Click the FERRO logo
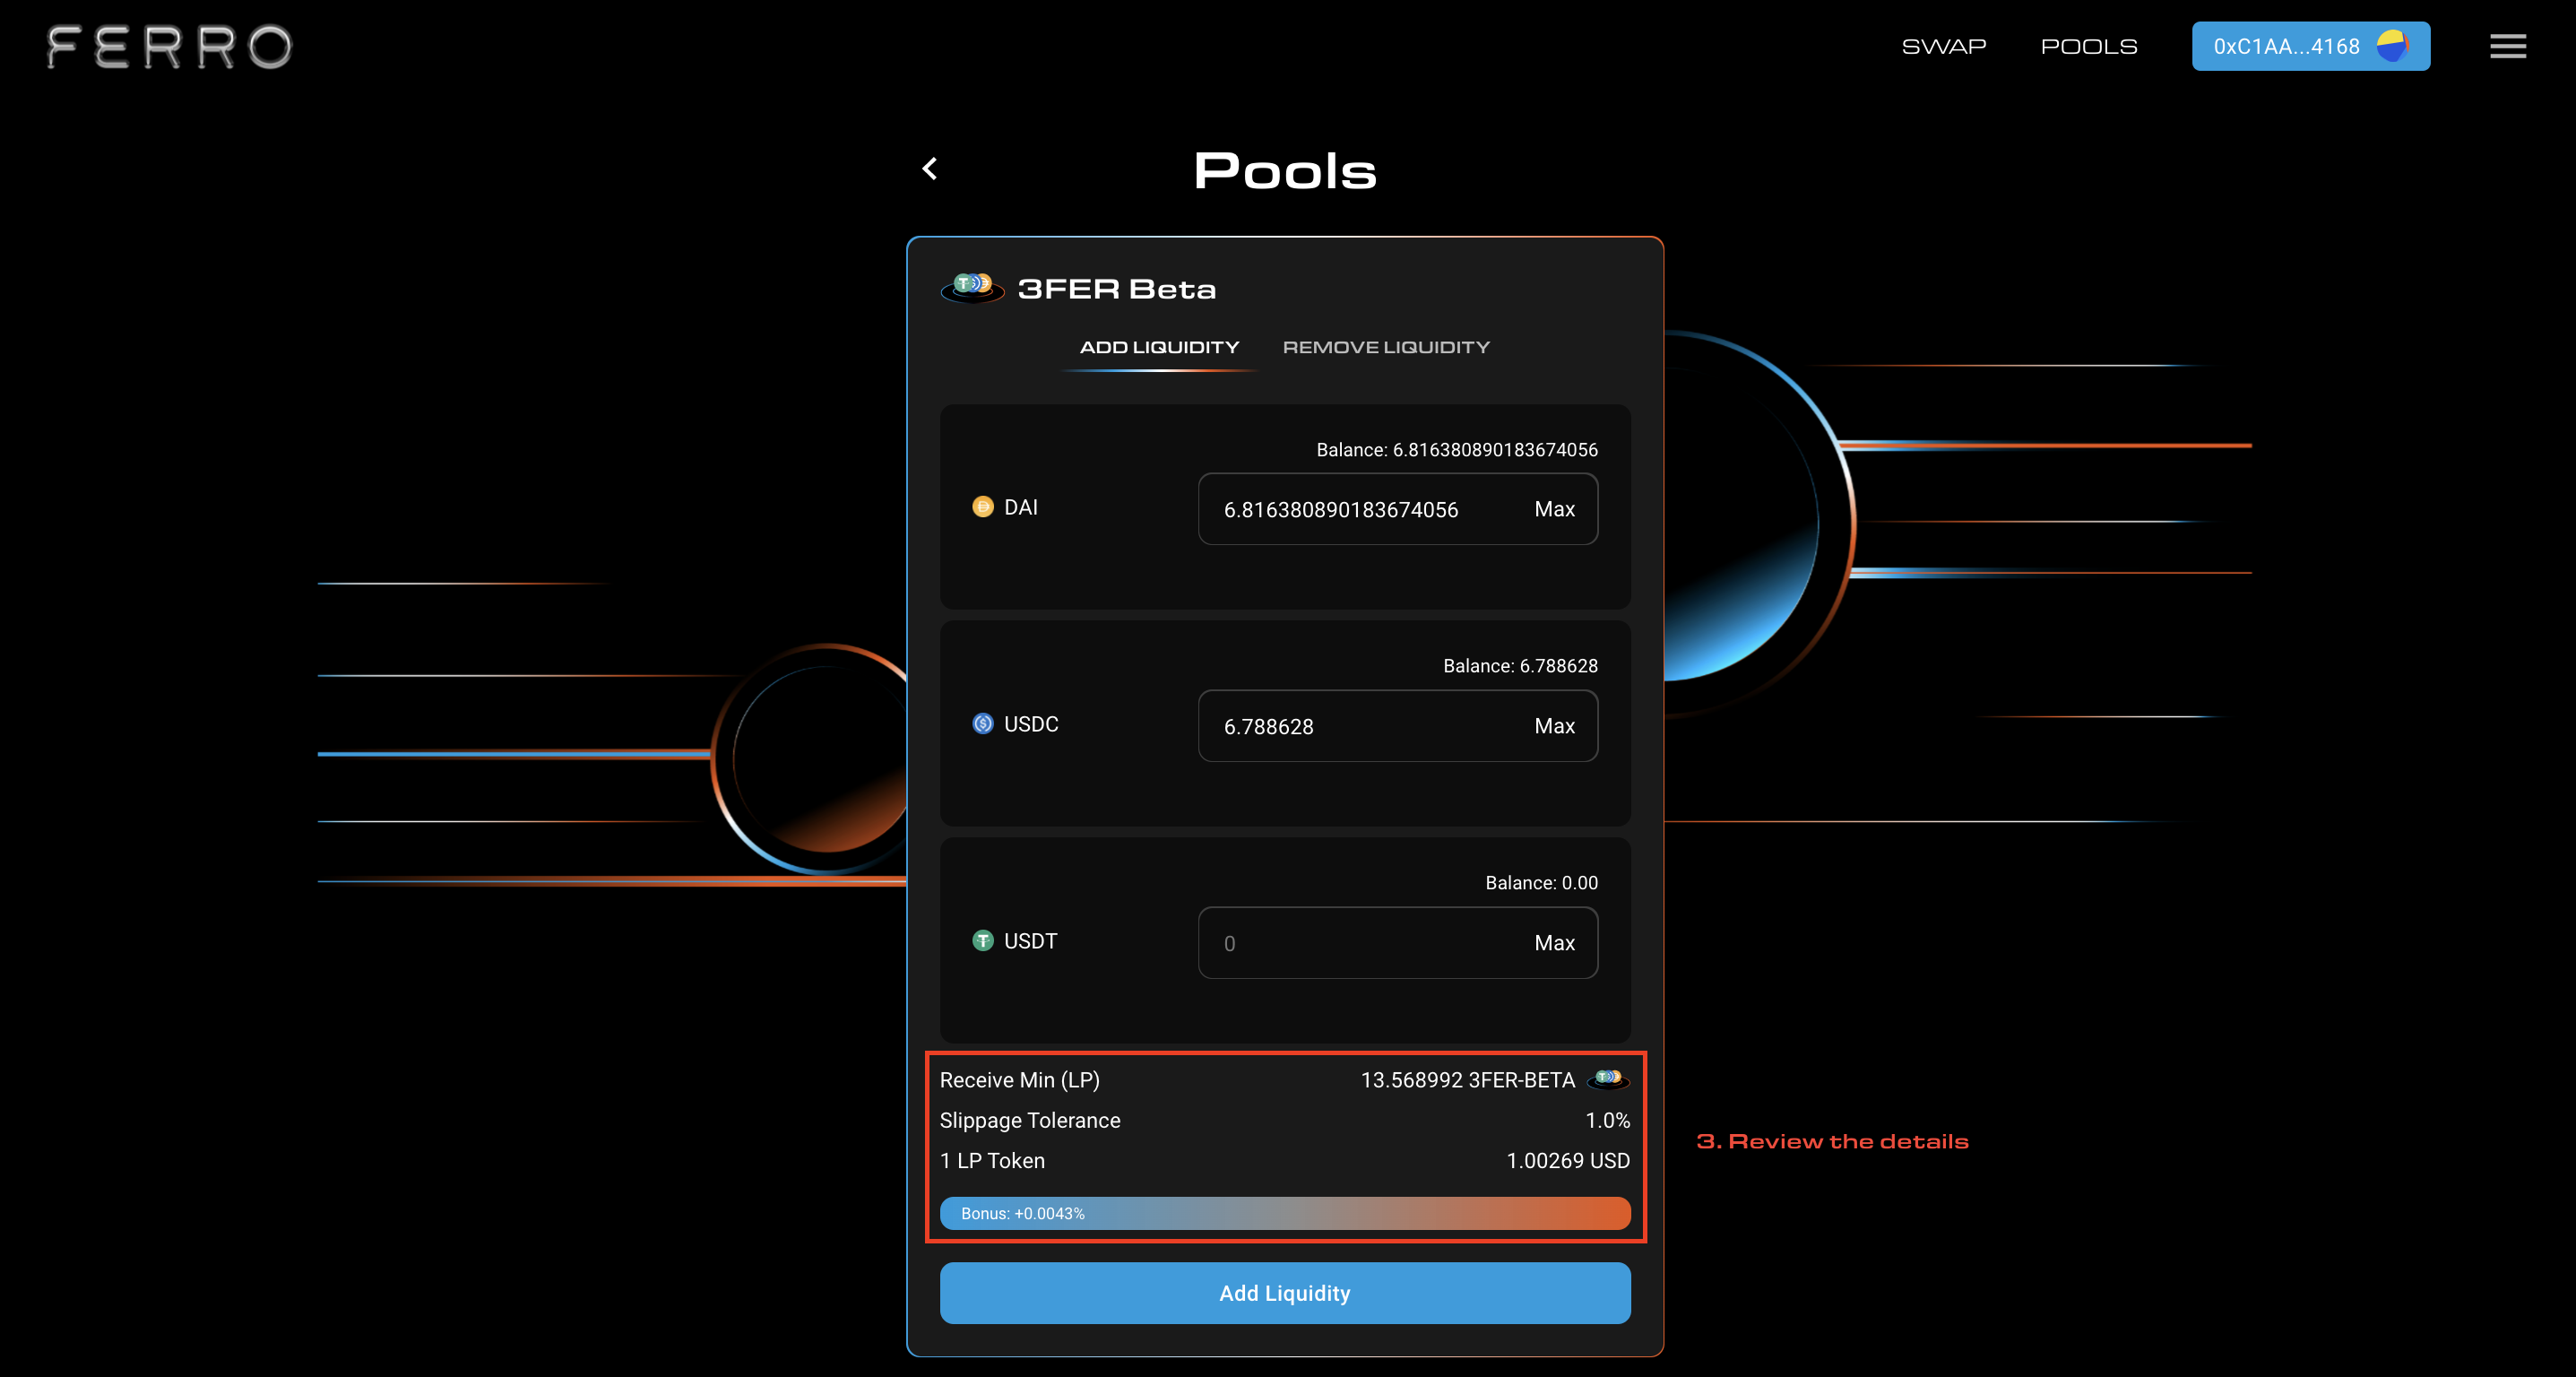This screenshot has width=2576, height=1377. point(170,47)
